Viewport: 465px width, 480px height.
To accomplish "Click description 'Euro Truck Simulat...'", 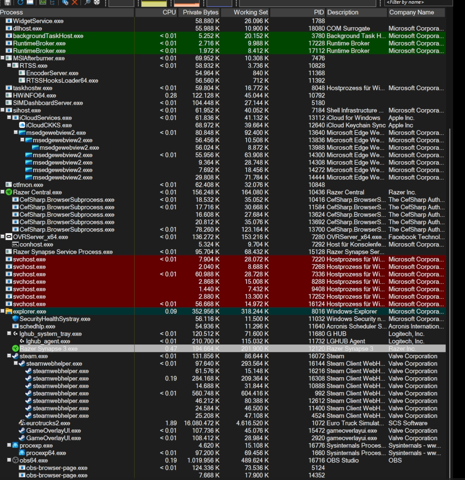I will click(x=355, y=423).
